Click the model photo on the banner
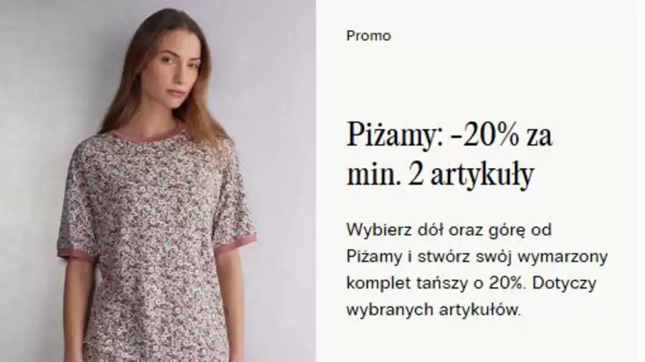Image resolution: width=645 pixels, height=362 pixels. point(158,181)
